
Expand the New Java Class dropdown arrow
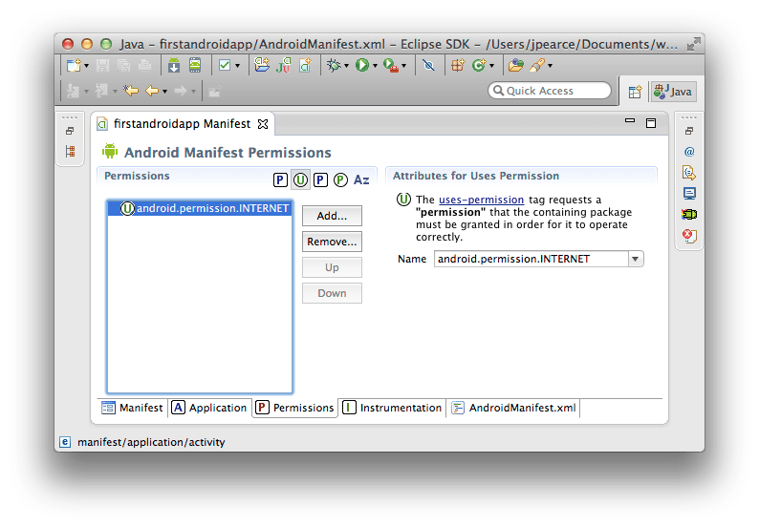pyautogui.click(x=491, y=66)
